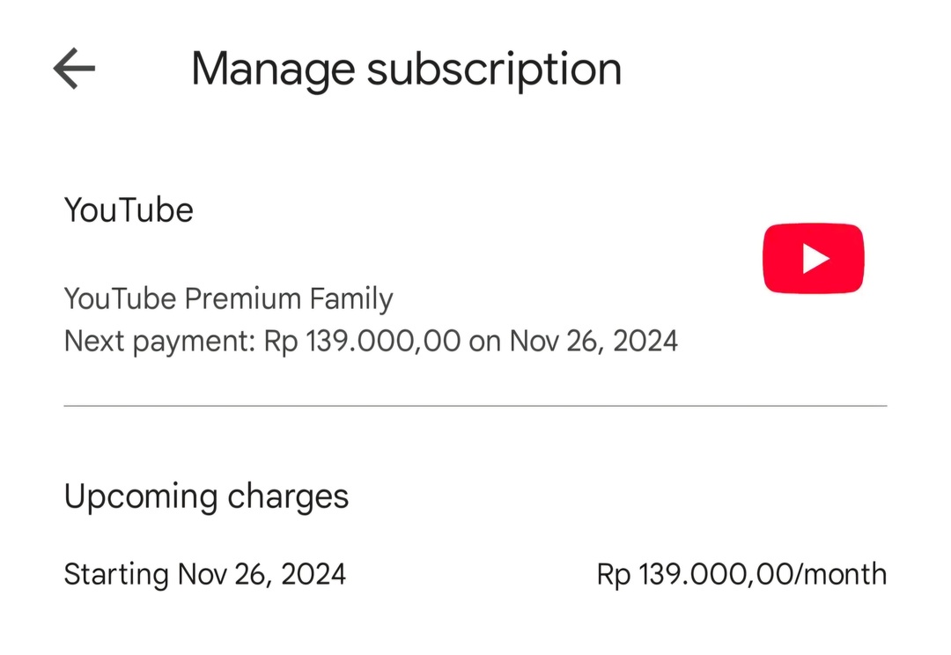Click the Manage subscription page title
This screenshot has width=951, height=655.
(406, 70)
